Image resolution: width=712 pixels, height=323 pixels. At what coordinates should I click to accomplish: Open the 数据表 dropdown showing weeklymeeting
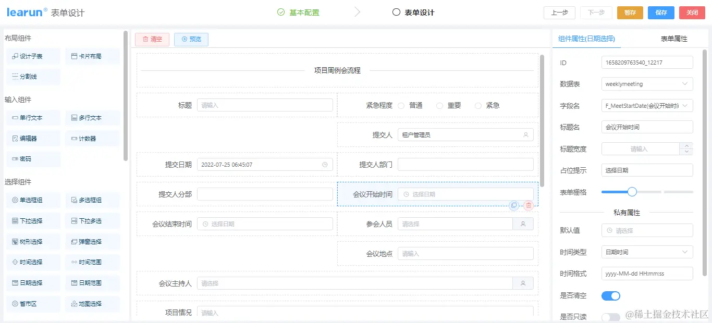coord(647,84)
